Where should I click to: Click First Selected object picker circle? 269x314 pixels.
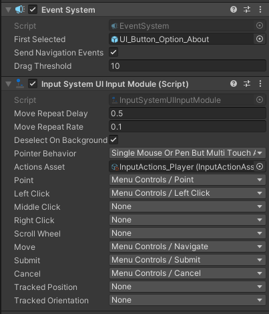260,39
